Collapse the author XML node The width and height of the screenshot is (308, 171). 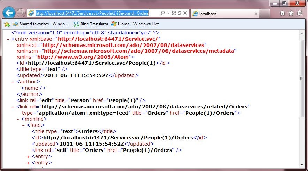click(x=13, y=82)
